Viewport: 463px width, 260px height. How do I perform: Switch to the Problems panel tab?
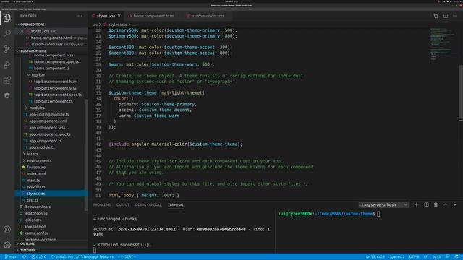click(x=102, y=204)
